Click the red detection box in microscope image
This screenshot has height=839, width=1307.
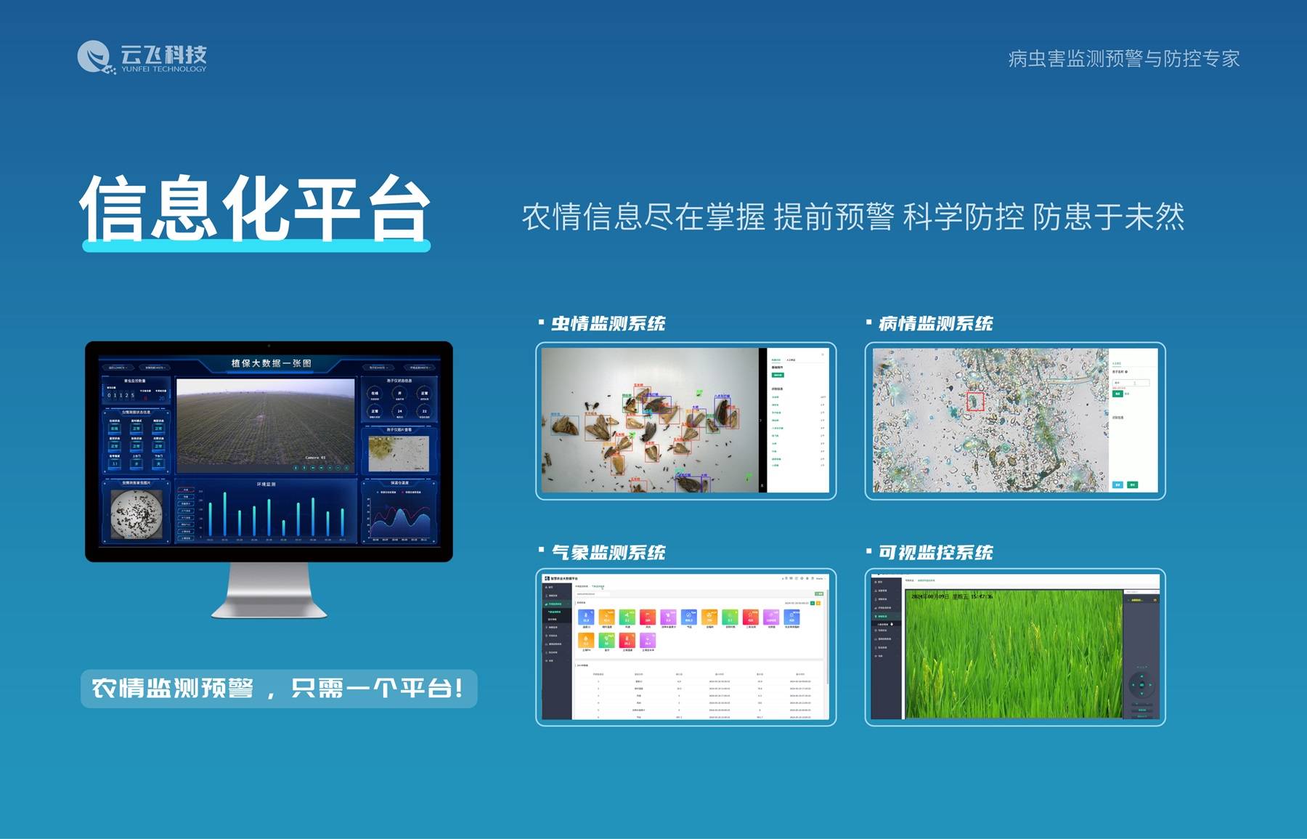coord(975,401)
